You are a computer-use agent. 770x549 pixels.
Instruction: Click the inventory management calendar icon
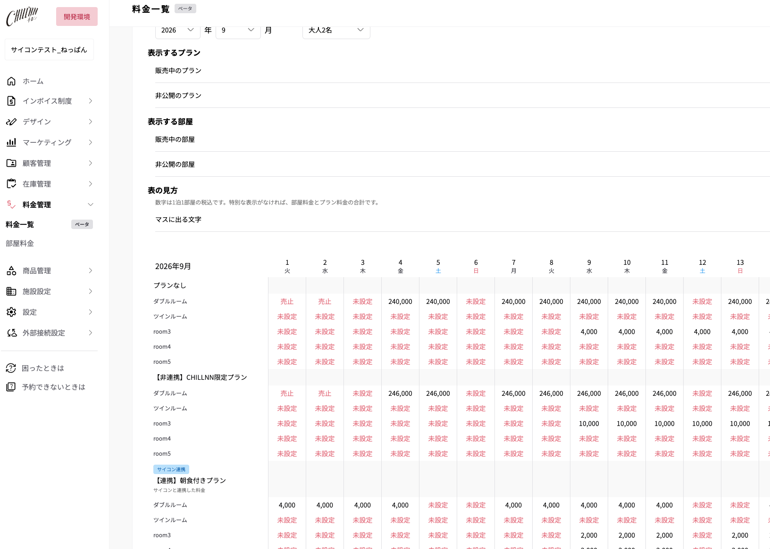(11, 184)
